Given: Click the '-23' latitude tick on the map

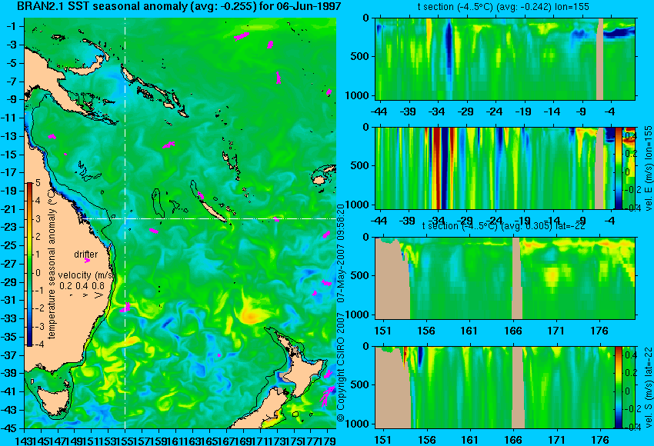Looking at the screenshot, I should pyautogui.click(x=9, y=227).
